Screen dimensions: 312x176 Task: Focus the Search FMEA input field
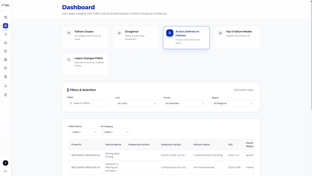89,103
